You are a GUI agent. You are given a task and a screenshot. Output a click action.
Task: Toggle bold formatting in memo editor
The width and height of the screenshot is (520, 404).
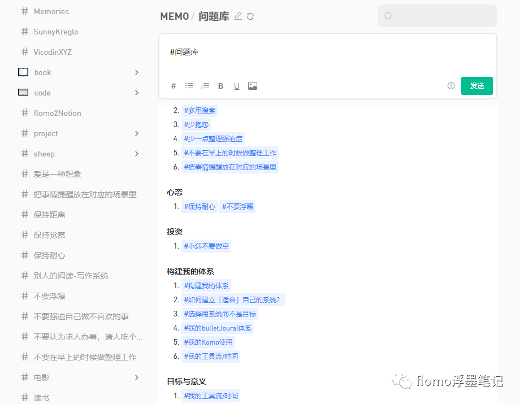click(x=220, y=86)
